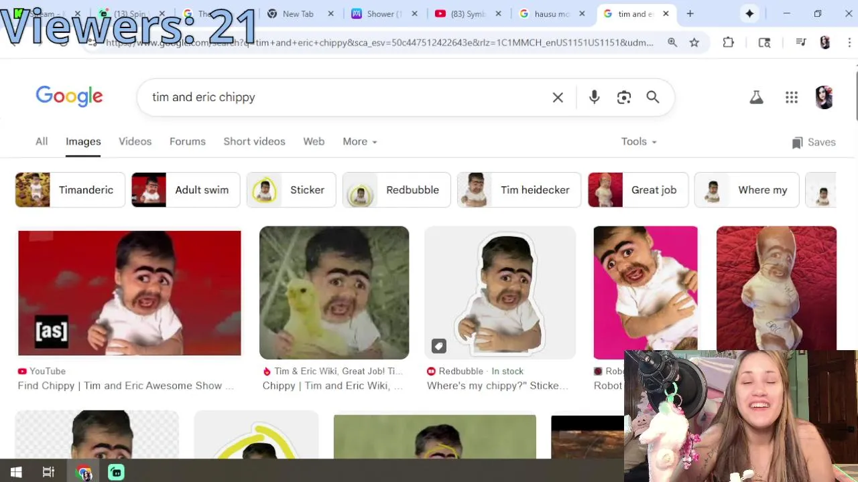
Task: Start voice search with microphone icon
Action: coord(594,97)
